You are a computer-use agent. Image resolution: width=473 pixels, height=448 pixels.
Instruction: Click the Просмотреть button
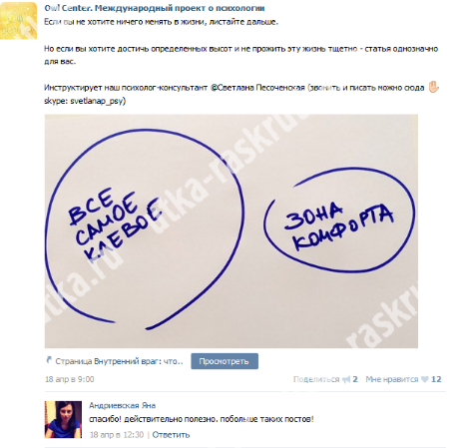click(x=225, y=361)
